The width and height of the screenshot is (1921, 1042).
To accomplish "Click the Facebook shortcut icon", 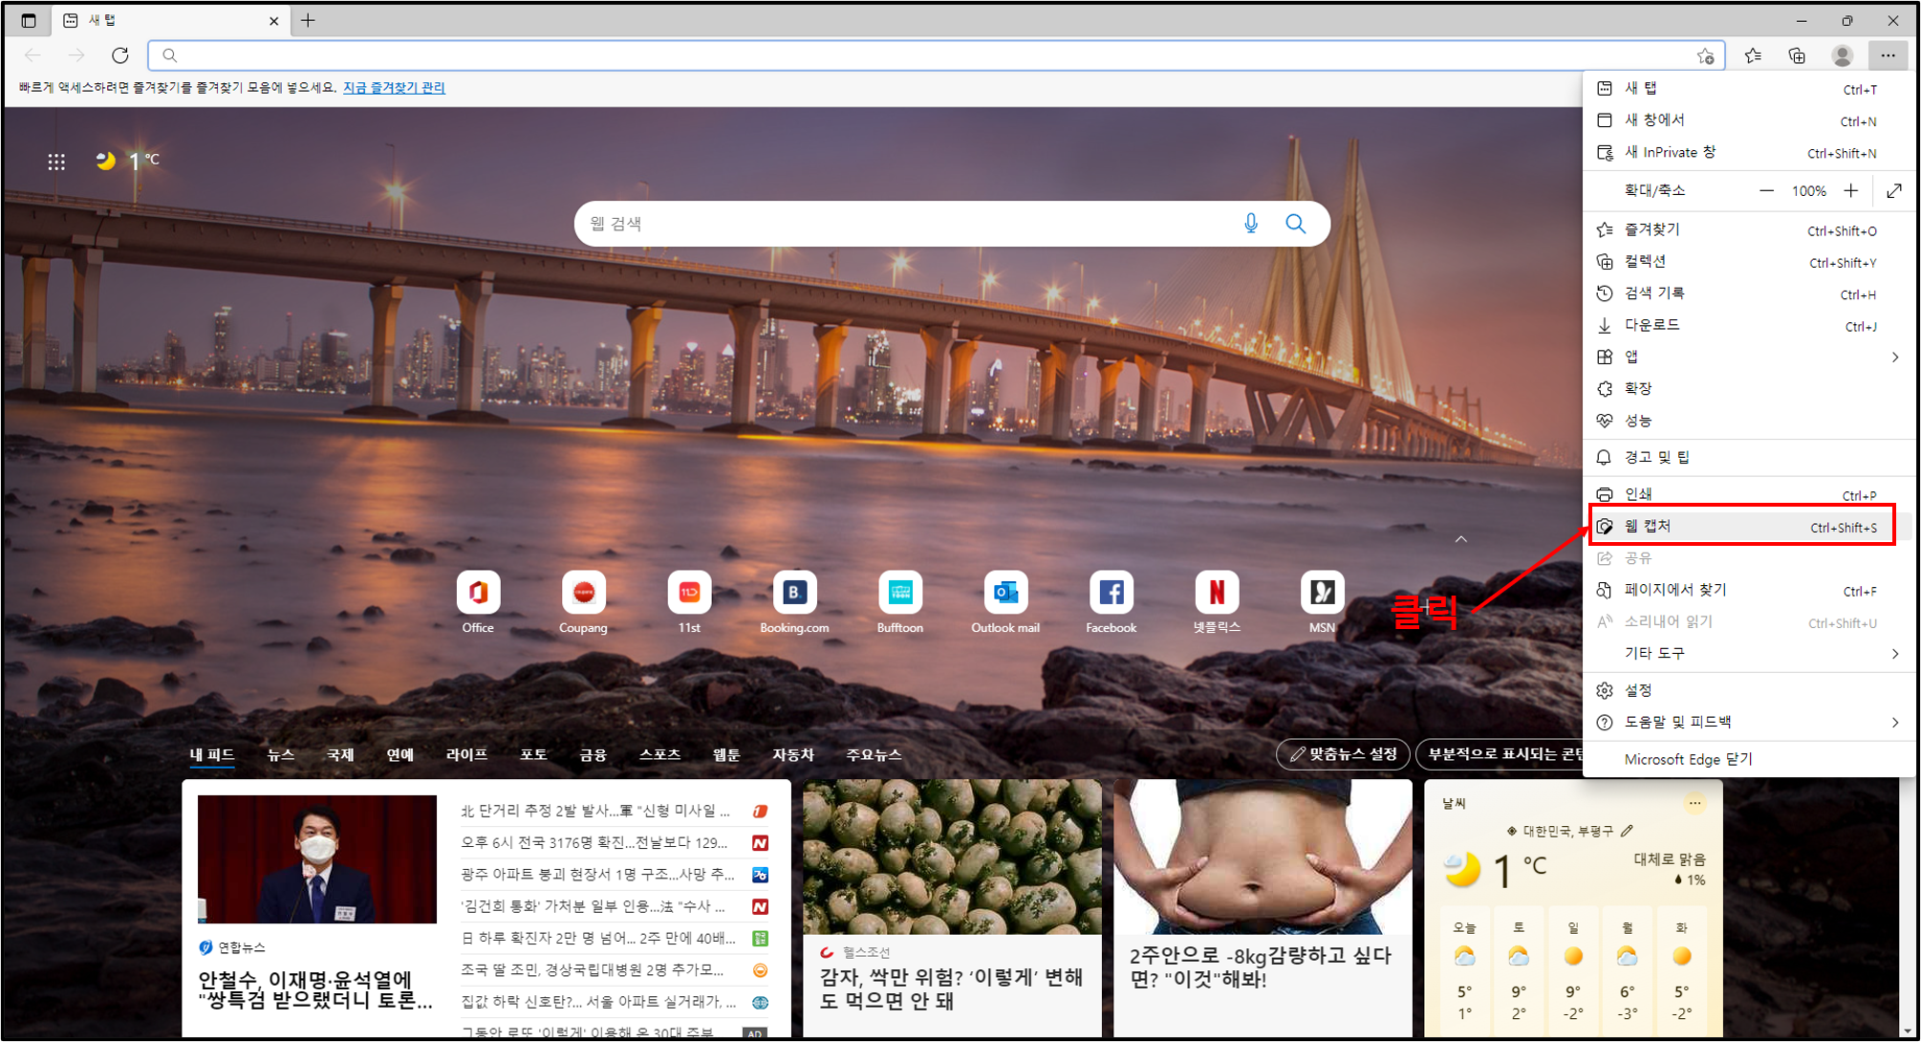I will (x=1111, y=594).
